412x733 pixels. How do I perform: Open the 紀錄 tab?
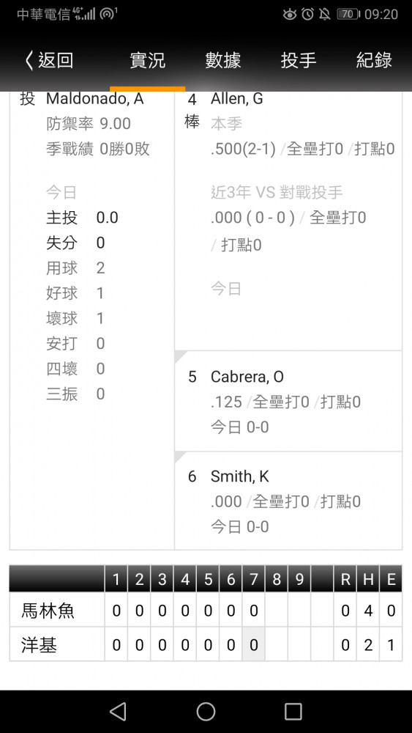374,61
